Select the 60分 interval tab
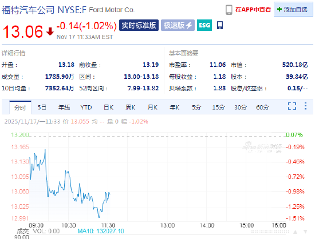Image resolution: width=315 pixels, height=239 pixels. tap(262, 107)
